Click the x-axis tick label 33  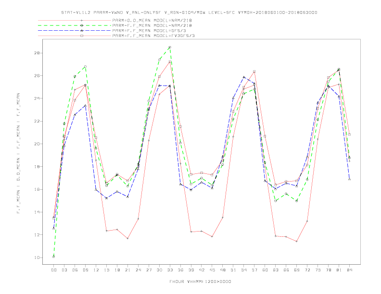click(170, 270)
